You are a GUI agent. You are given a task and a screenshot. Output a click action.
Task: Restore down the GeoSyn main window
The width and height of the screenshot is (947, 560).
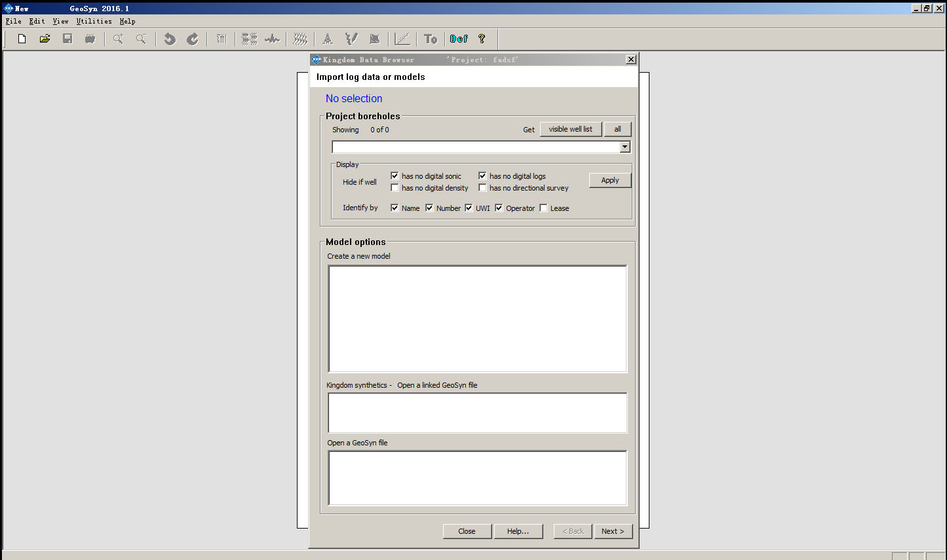pyautogui.click(x=927, y=8)
